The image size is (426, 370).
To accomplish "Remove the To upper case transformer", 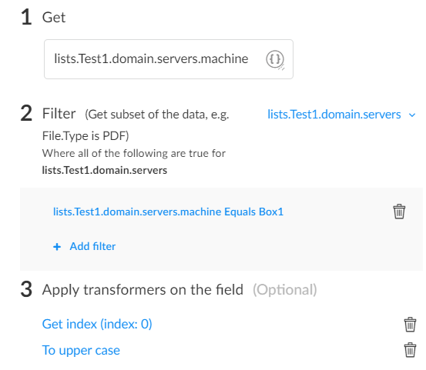I will click(x=410, y=350).
